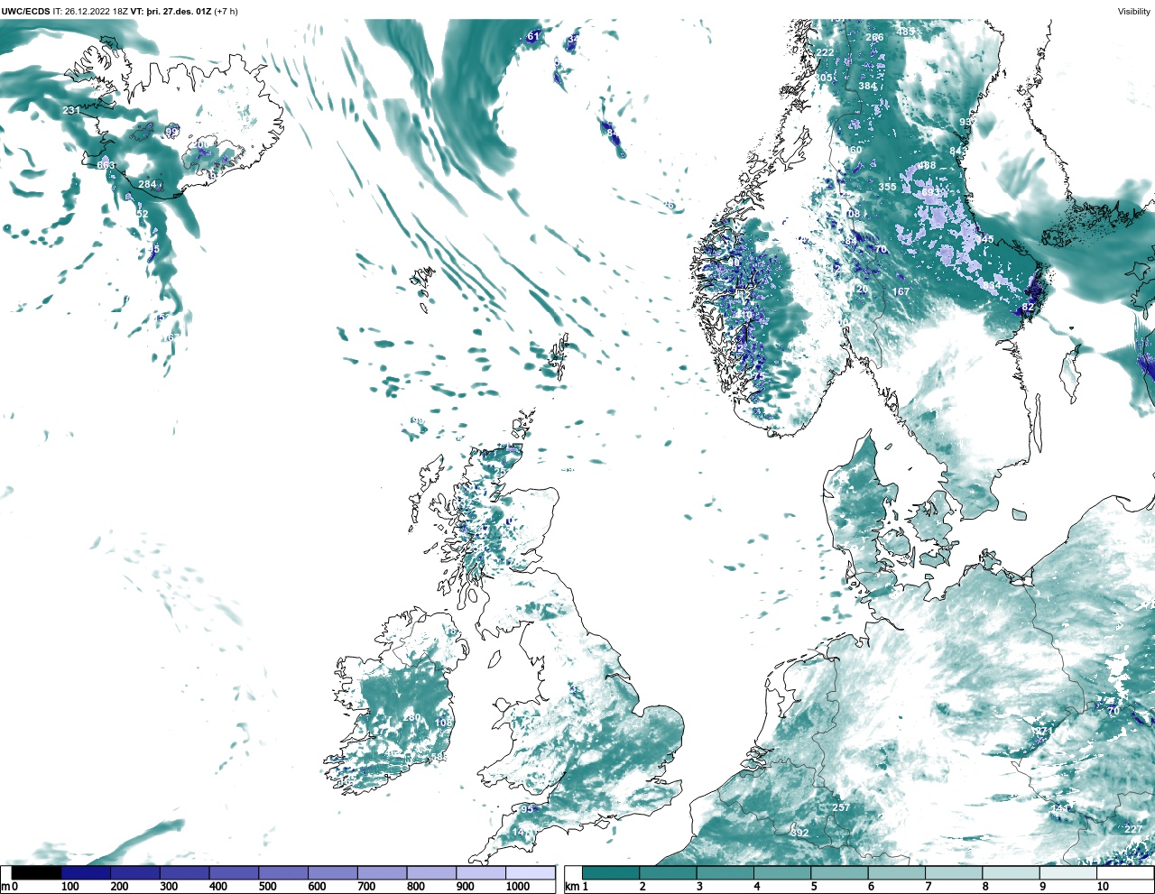Click the '384' visibility value in Sweden
The width and height of the screenshot is (1155, 894).
[867, 86]
